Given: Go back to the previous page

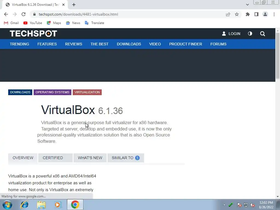Looking at the screenshot, I should click(6, 14).
